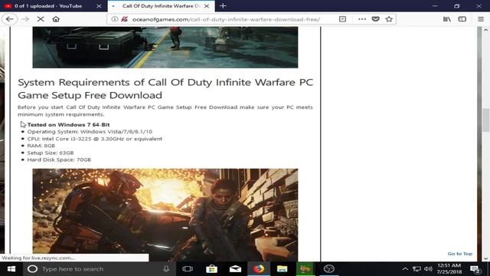
Task: Click the scrollbar down arrow
Action: click(485, 258)
